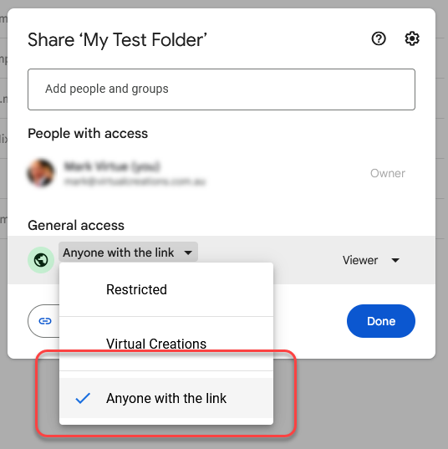Click the General access heading
The image size is (448, 449).
tap(76, 226)
